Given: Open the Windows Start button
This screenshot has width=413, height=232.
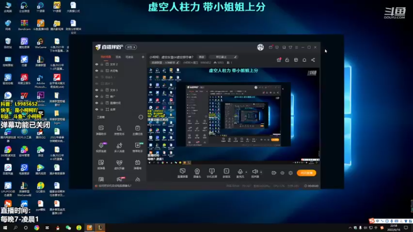Looking at the screenshot, I should [x=5, y=228].
